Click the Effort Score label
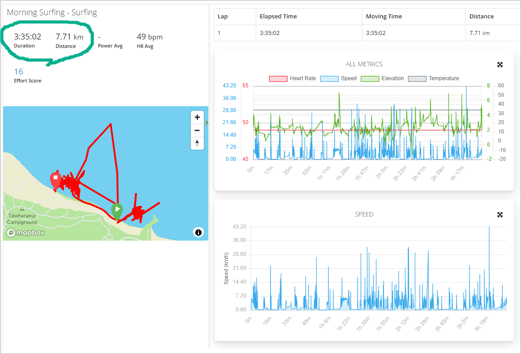This screenshot has width=521, height=354. (x=28, y=81)
